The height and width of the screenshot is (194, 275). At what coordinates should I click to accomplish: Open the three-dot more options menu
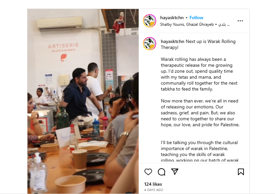(x=240, y=21)
